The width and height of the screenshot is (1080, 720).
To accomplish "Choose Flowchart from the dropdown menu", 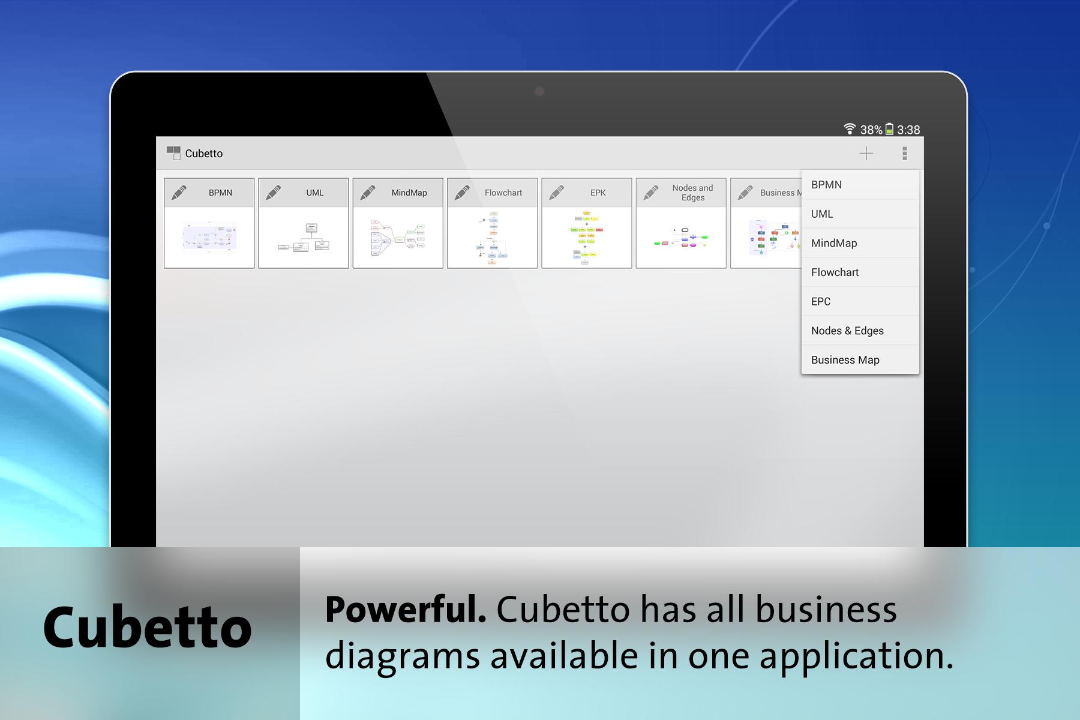I will coord(860,272).
